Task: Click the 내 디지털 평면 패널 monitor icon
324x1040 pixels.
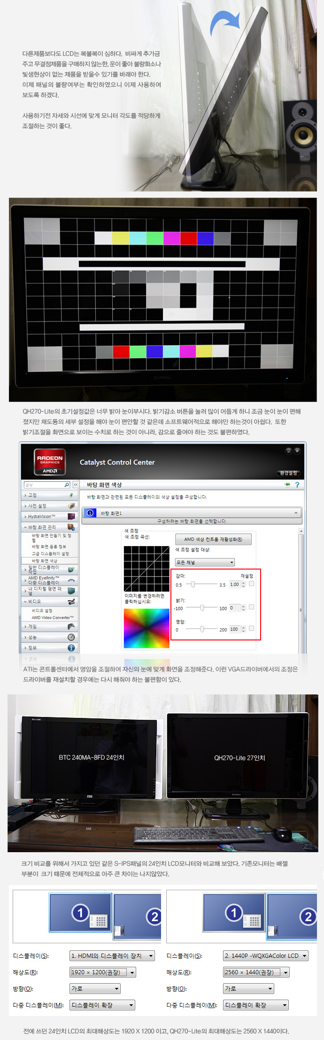Action: 71,591
